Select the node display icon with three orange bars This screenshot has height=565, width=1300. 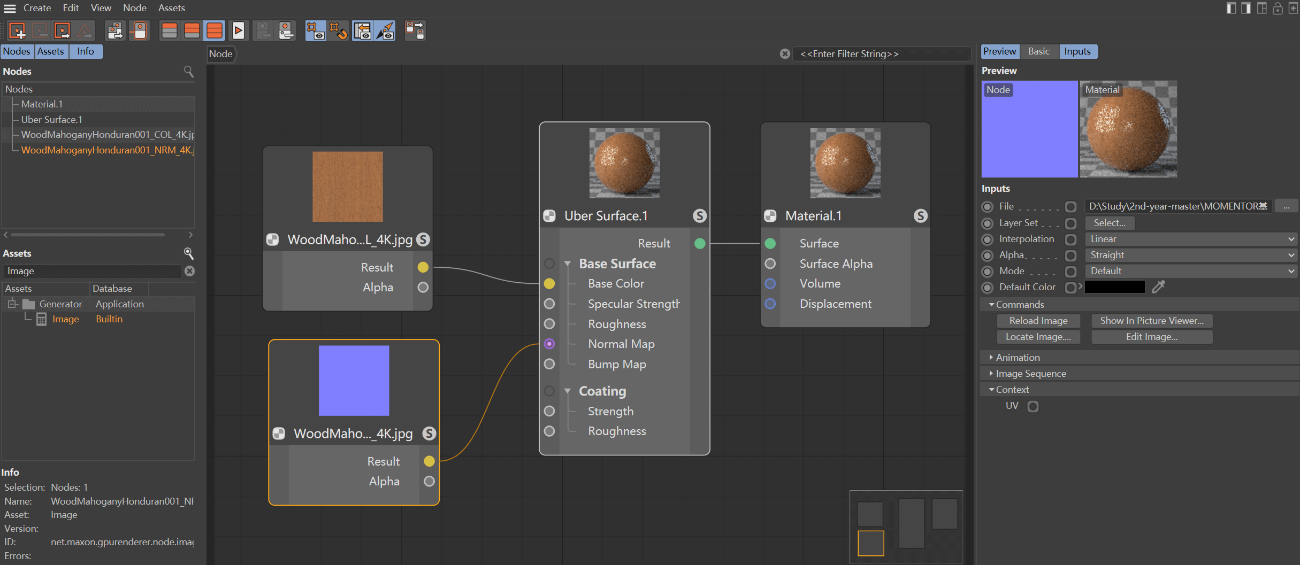(x=215, y=30)
